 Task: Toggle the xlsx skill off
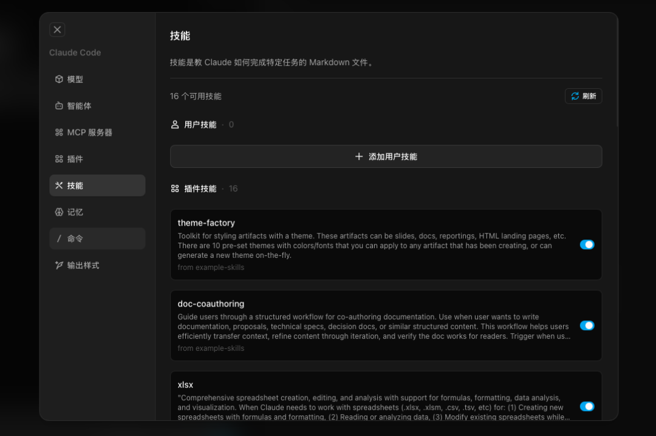(x=587, y=406)
